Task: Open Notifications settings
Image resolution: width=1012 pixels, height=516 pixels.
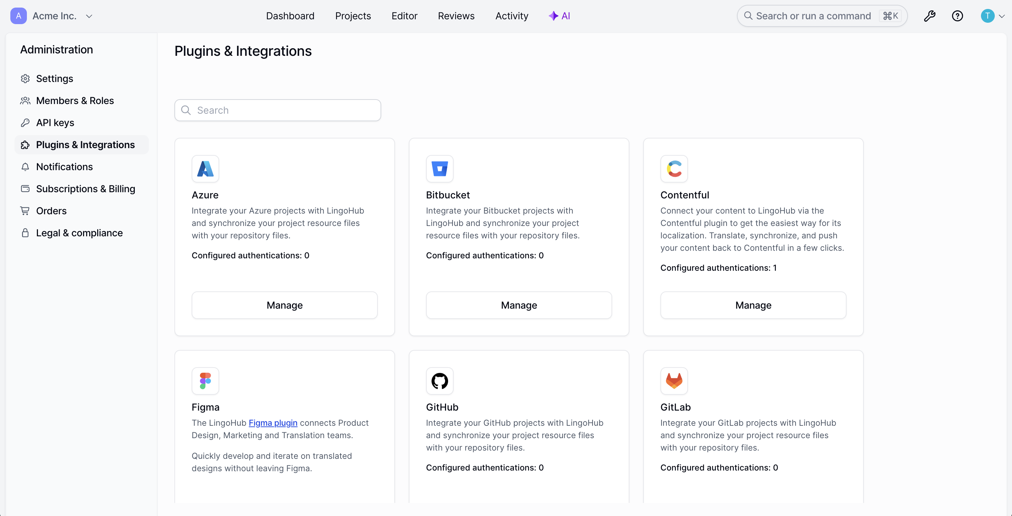Action: [x=82, y=166]
